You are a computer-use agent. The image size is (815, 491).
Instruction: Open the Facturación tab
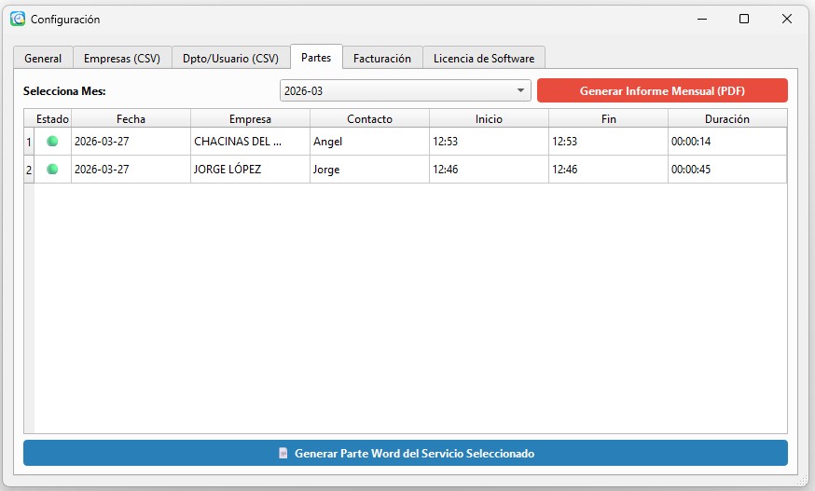[x=382, y=58]
